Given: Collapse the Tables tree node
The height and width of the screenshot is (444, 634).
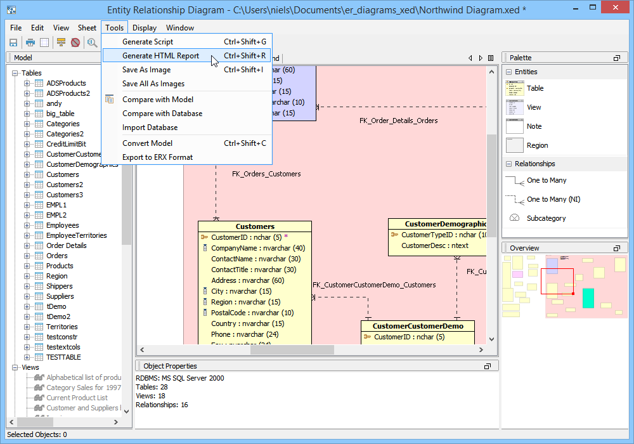Looking at the screenshot, I should (x=15, y=73).
